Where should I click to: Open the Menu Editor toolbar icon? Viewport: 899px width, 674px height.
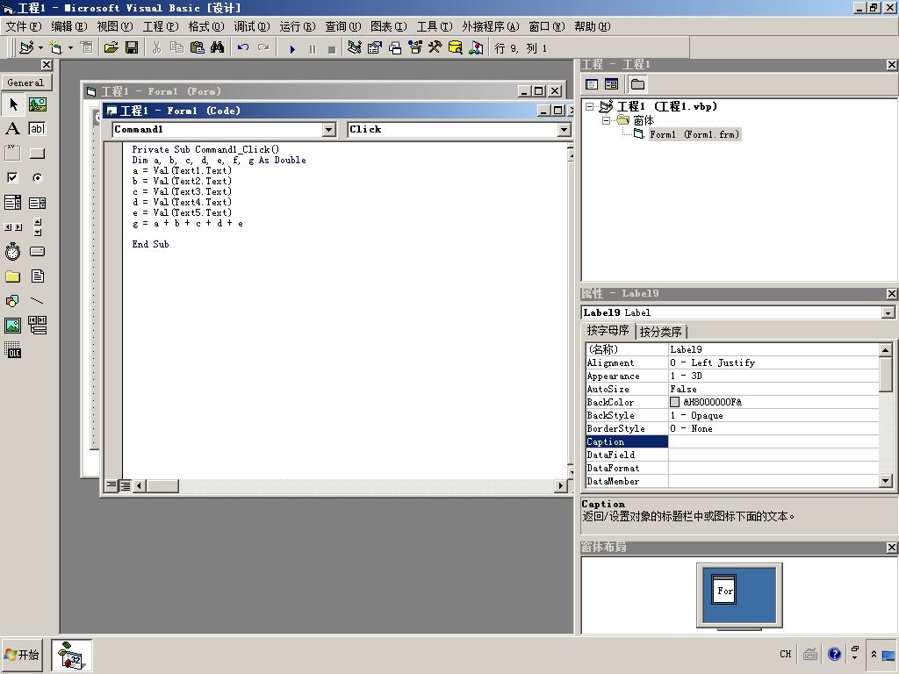tap(87, 47)
